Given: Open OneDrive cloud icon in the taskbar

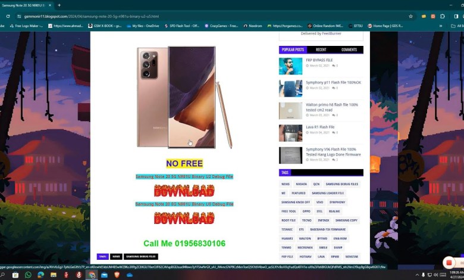Looking at the screenshot, I should tap(130, 275).
